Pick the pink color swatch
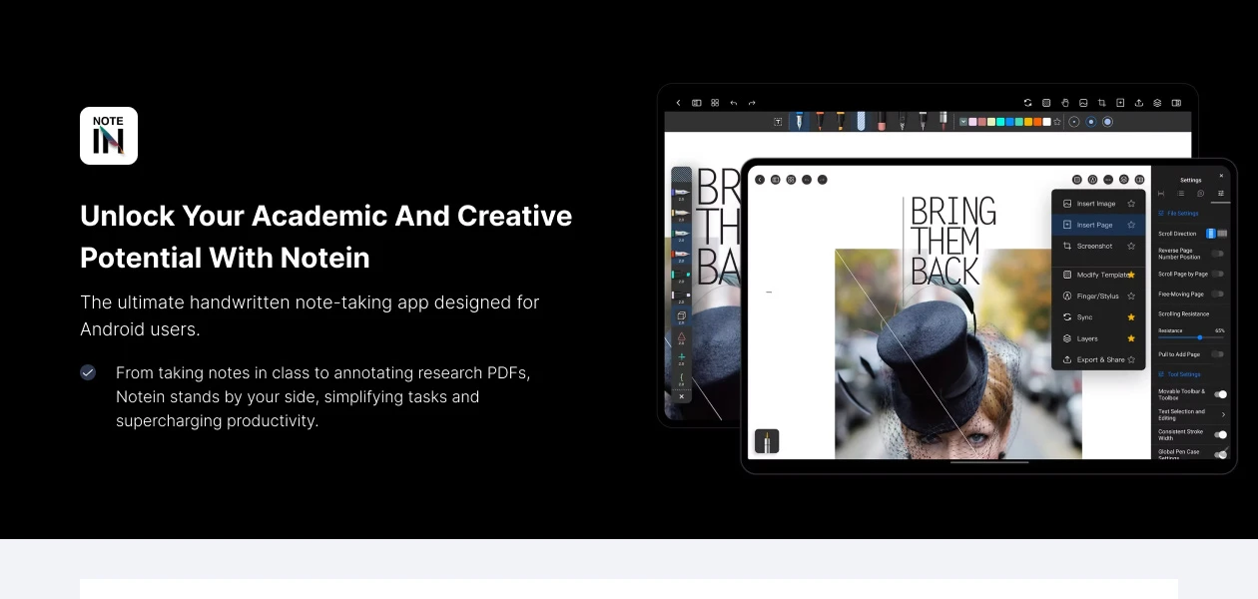The width and height of the screenshot is (1258, 599). (971, 121)
